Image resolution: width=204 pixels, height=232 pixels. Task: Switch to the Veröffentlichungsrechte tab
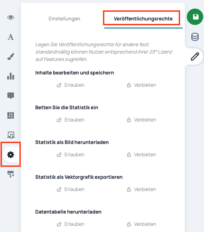pos(143,19)
